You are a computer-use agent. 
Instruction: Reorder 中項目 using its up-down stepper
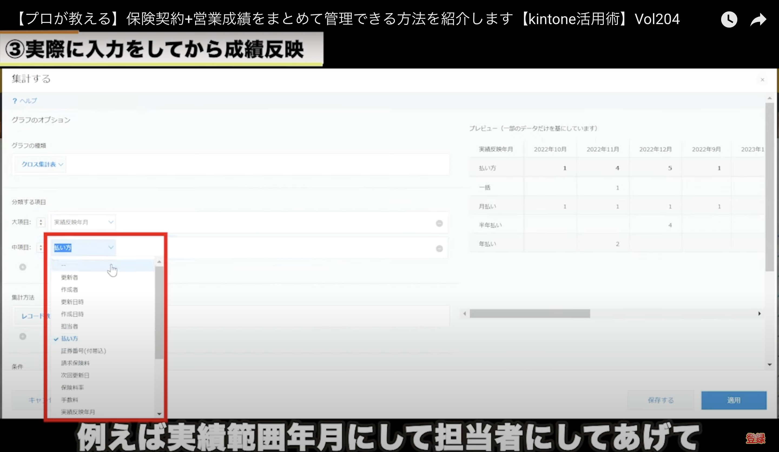pos(41,247)
